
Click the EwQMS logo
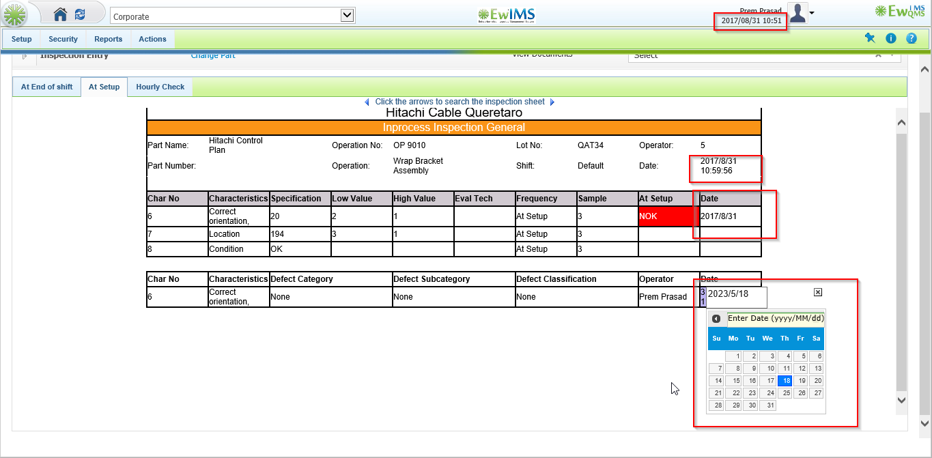(x=900, y=10)
